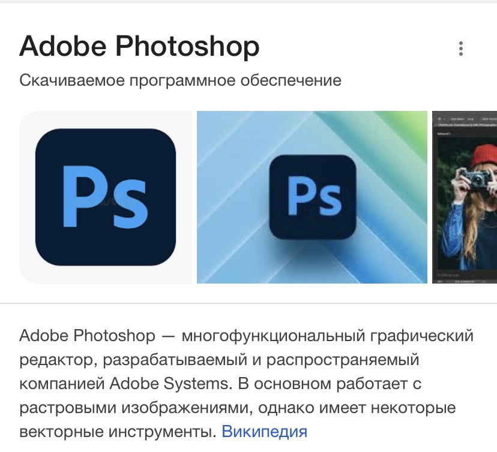Open the Ps logo on blue-green background image
This screenshot has width=497, height=452.
tap(312, 197)
